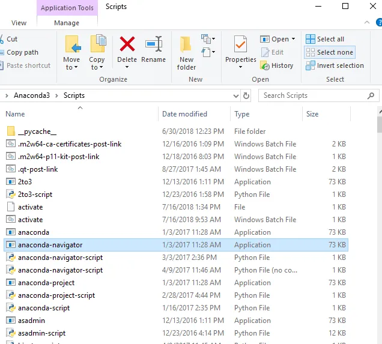382x344 pixels.
Task: Sort by the Size column header
Action: [x=312, y=114]
